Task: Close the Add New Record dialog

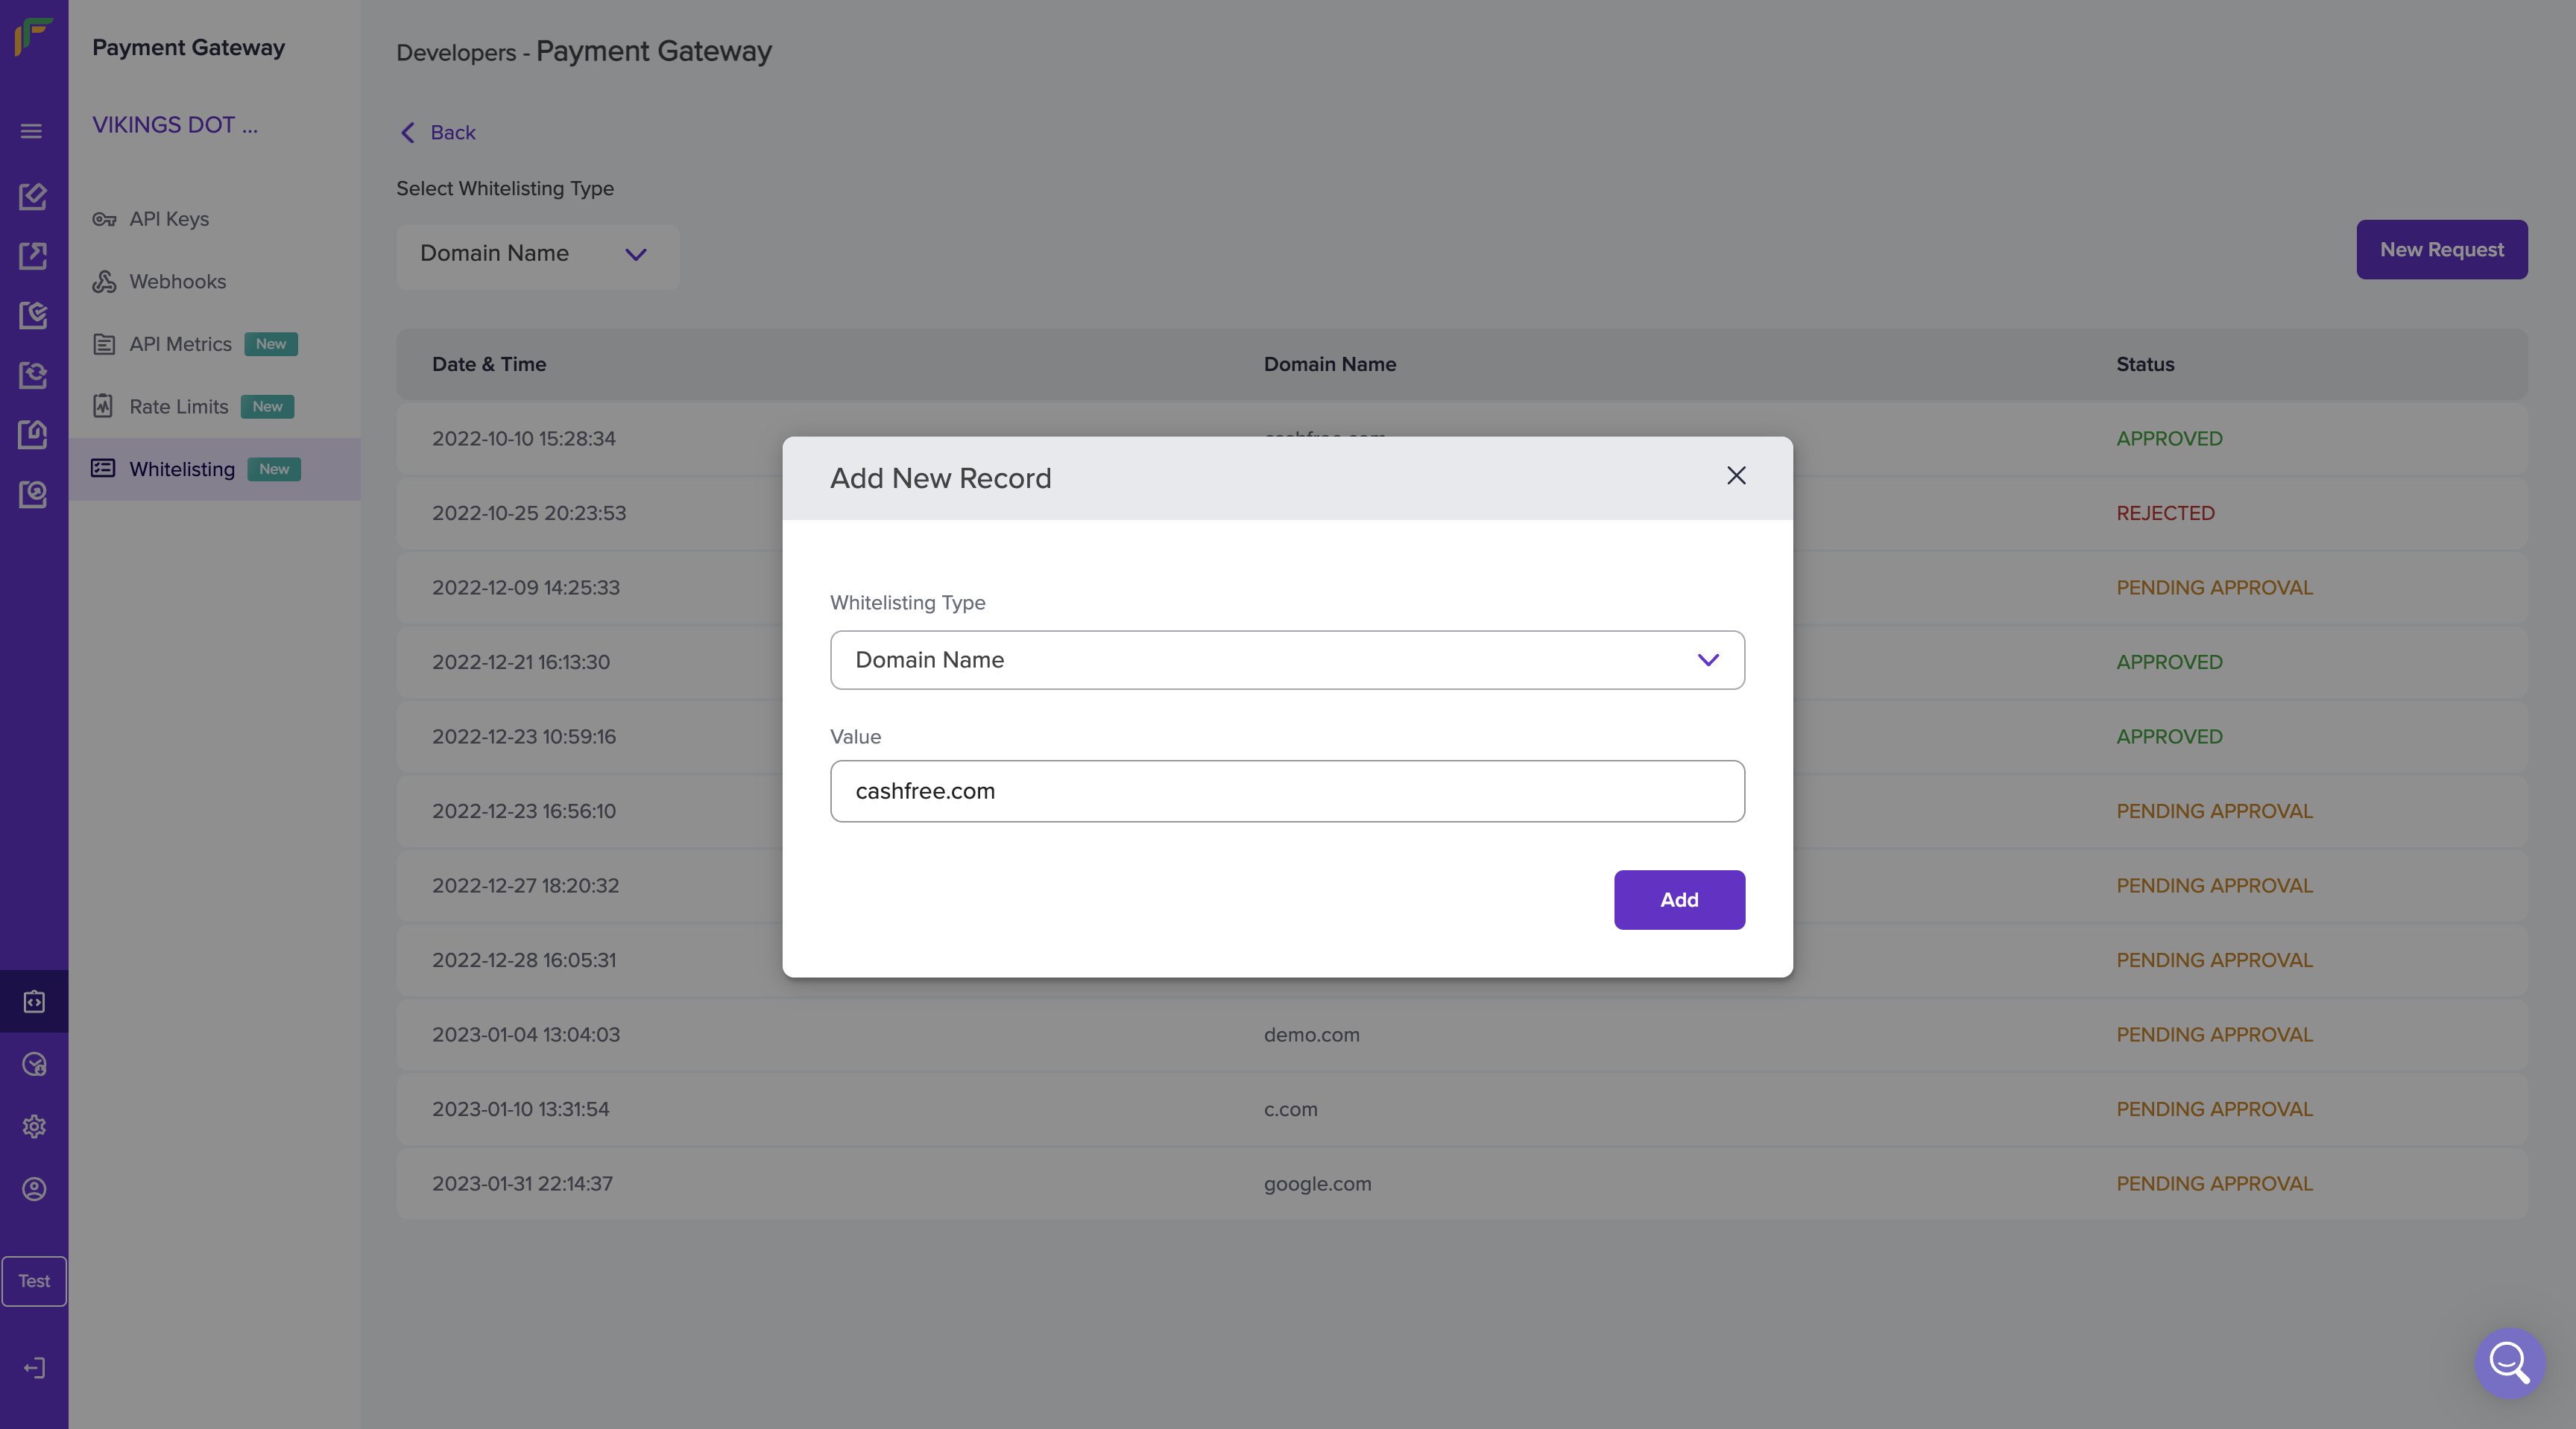Action: 1736,475
